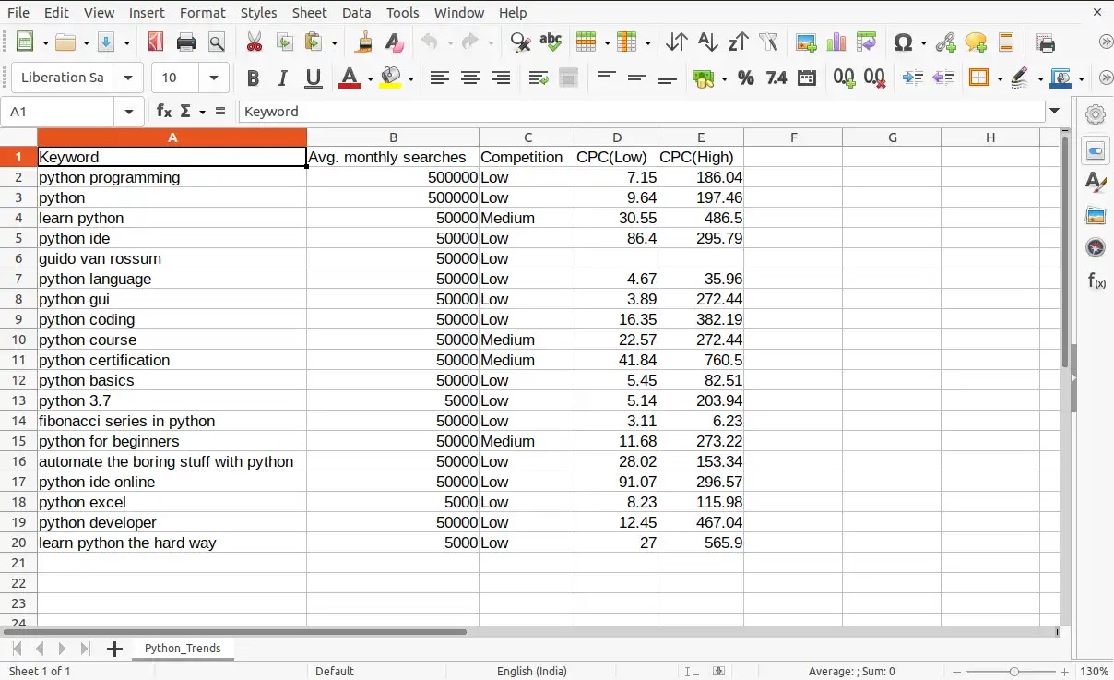Insert special character Omega
Screen dimensions: 1114x680
pyautogui.click(x=904, y=42)
